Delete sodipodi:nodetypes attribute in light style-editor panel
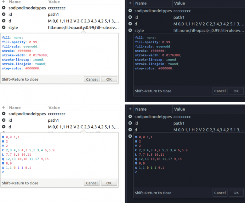 coord(3,8)
